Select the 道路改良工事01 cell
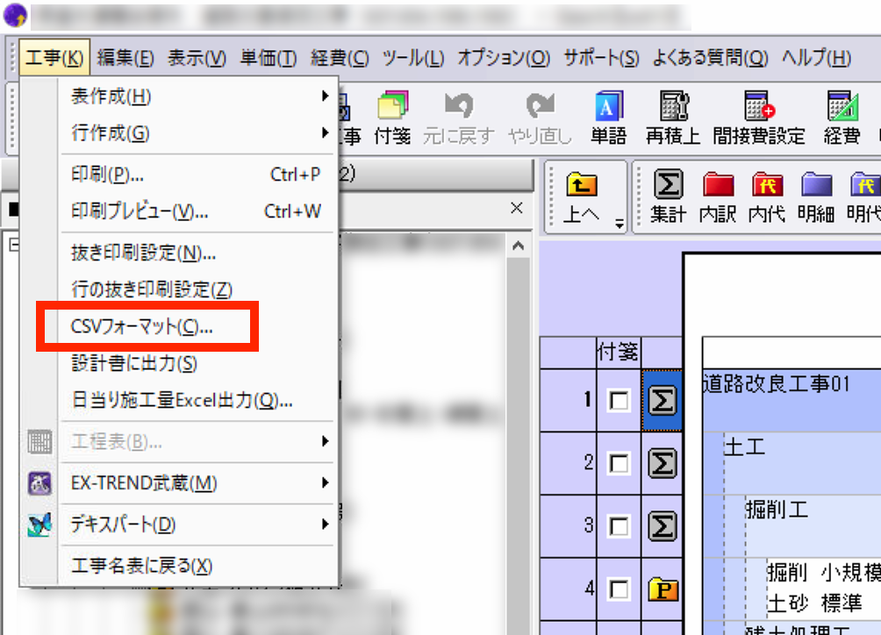The width and height of the screenshot is (881, 635). coord(791,400)
